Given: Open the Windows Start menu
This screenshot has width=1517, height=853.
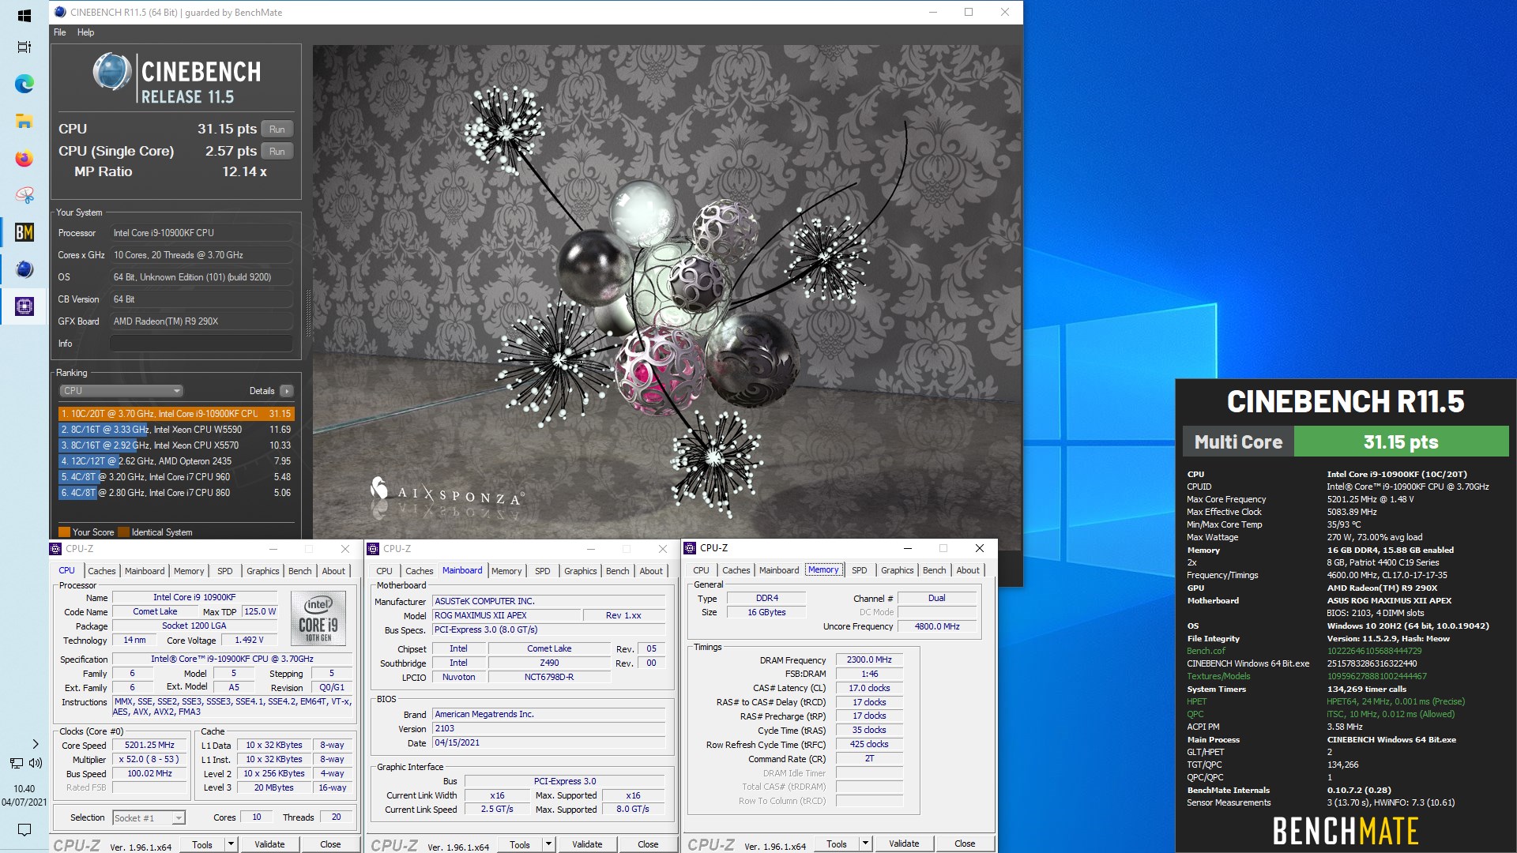Looking at the screenshot, I should 24,16.
